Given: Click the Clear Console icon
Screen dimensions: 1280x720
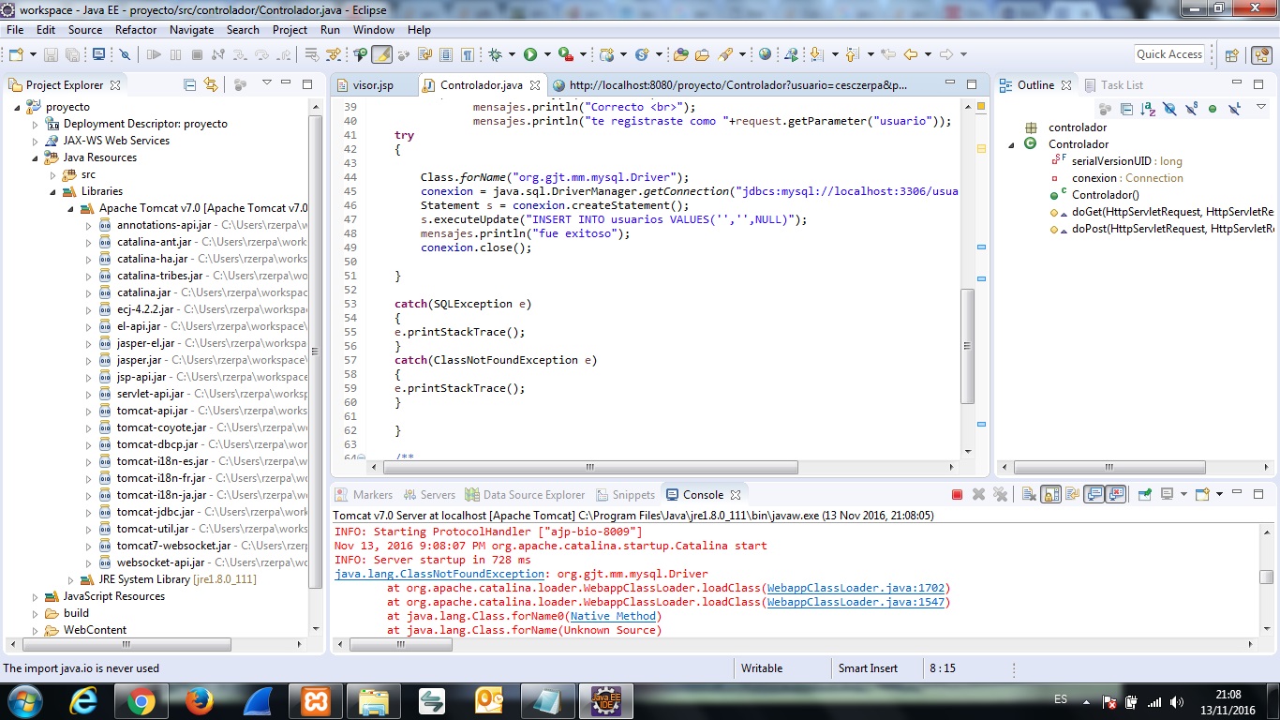Looking at the screenshot, I should (x=1029, y=494).
